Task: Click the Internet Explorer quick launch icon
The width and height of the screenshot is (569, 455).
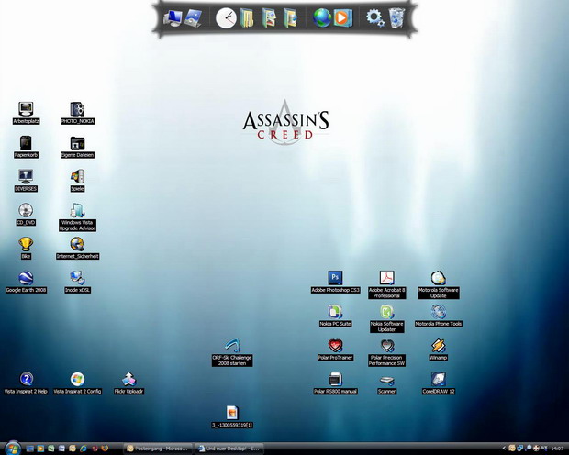Action: point(84,449)
